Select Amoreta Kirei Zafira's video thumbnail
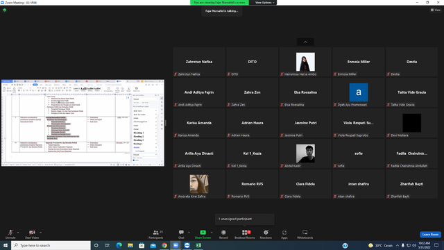The image size is (444, 250). (199, 184)
